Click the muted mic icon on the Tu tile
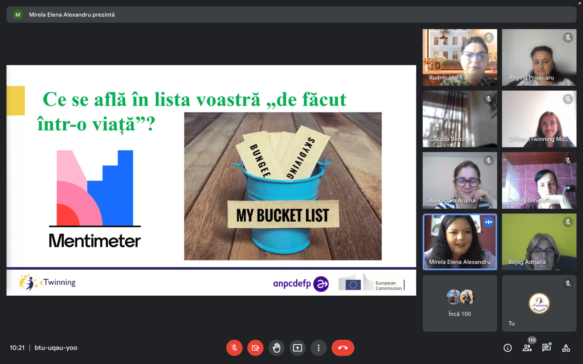The width and height of the screenshot is (583, 364). click(x=568, y=284)
